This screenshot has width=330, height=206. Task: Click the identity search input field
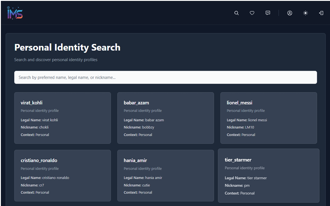pyautogui.click(x=165, y=77)
